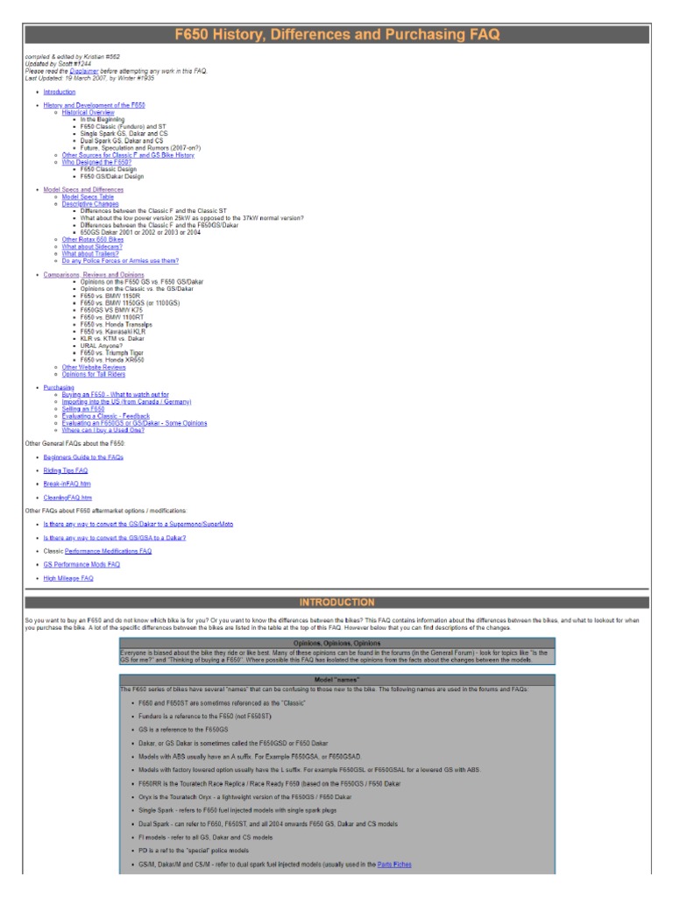Click 'F650 Classic Design' entry

(x=108, y=169)
